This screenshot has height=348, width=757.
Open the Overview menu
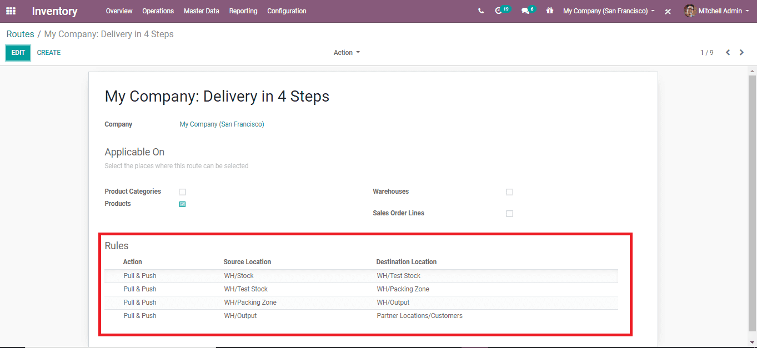pyautogui.click(x=119, y=11)
